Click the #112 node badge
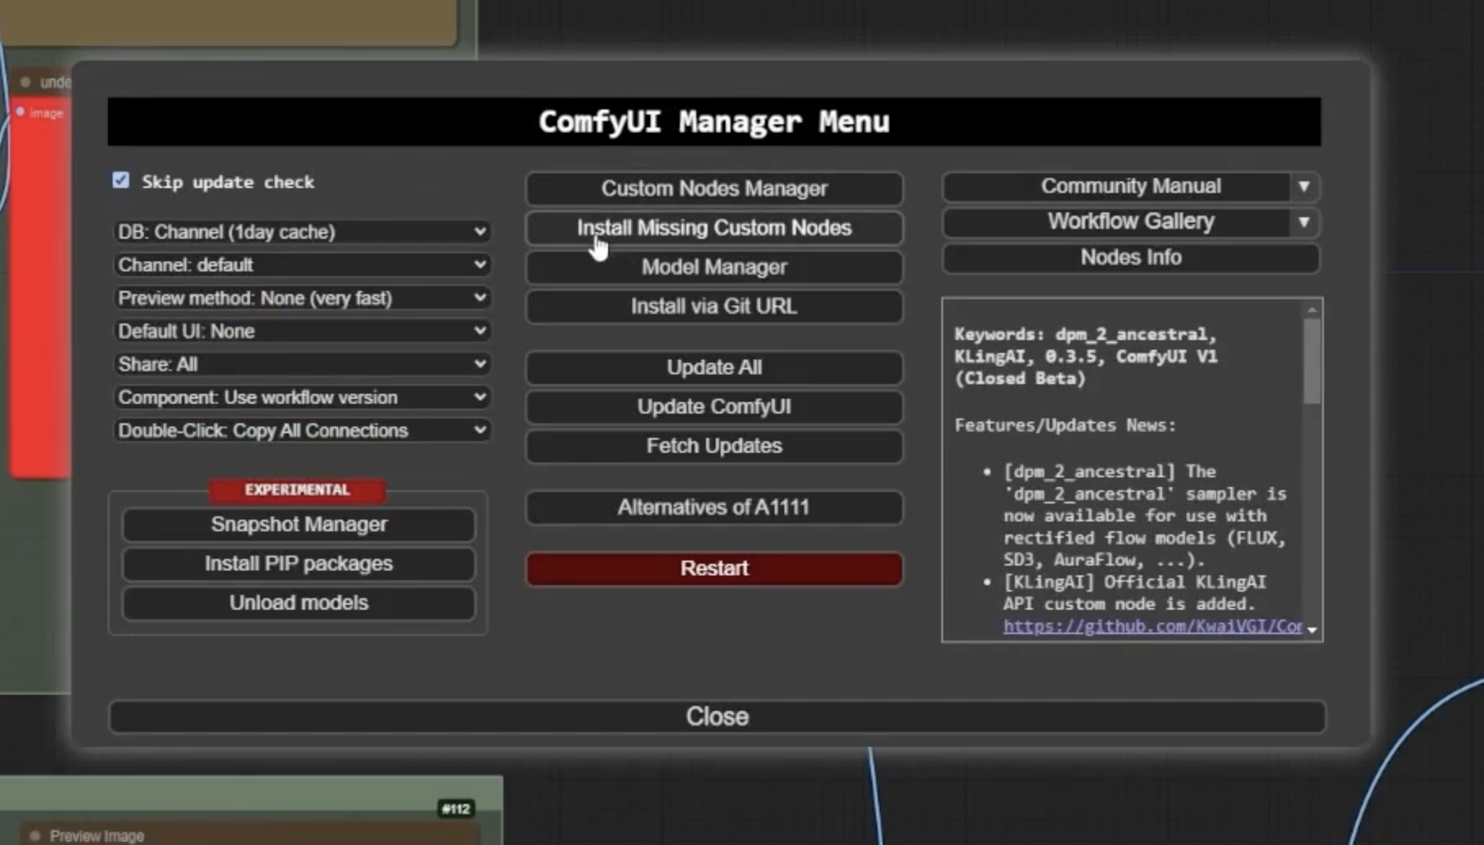This screenshot has width=1484, height=845. click(456, 809)
